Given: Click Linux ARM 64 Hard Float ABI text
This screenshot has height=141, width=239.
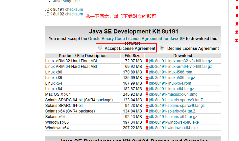Looking at the screenshot, I should [71, 67].
